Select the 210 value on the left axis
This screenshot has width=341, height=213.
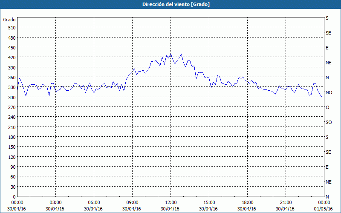point(12,127)
